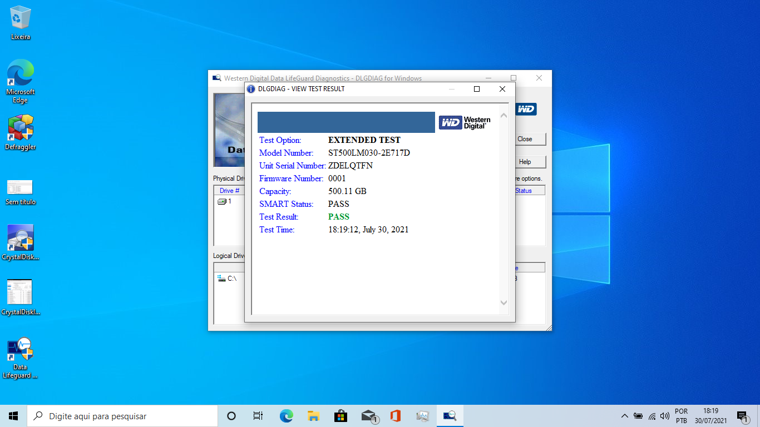Select the C:\ logical drive row

pyautogui.click(x=227, y=279)
